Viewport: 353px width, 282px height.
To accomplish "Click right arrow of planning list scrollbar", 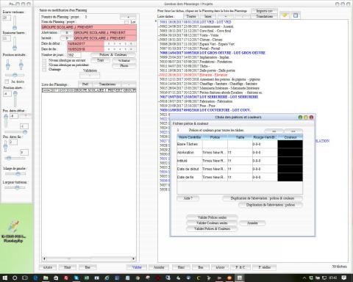I will [133, 258].
